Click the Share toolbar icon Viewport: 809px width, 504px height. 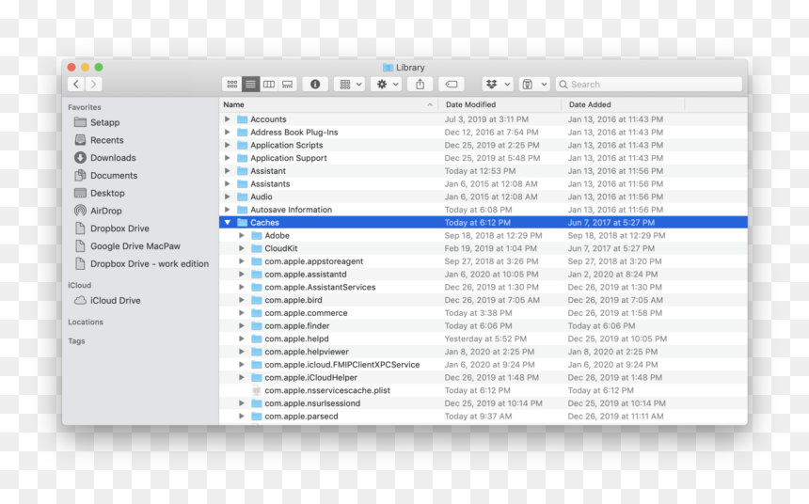coord(420,84)
